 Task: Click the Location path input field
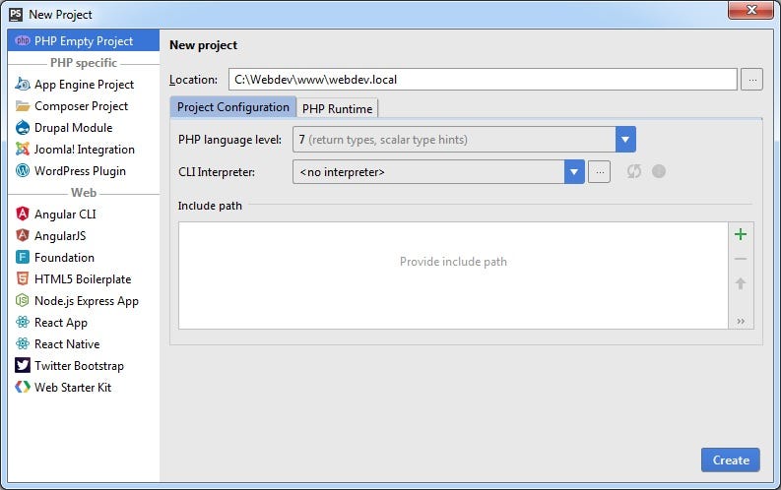coord(483,80)
